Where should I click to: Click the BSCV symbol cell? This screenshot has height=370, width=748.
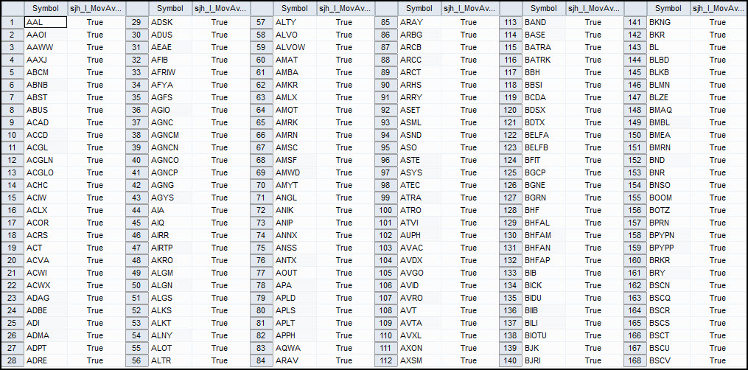coord(669,360)
